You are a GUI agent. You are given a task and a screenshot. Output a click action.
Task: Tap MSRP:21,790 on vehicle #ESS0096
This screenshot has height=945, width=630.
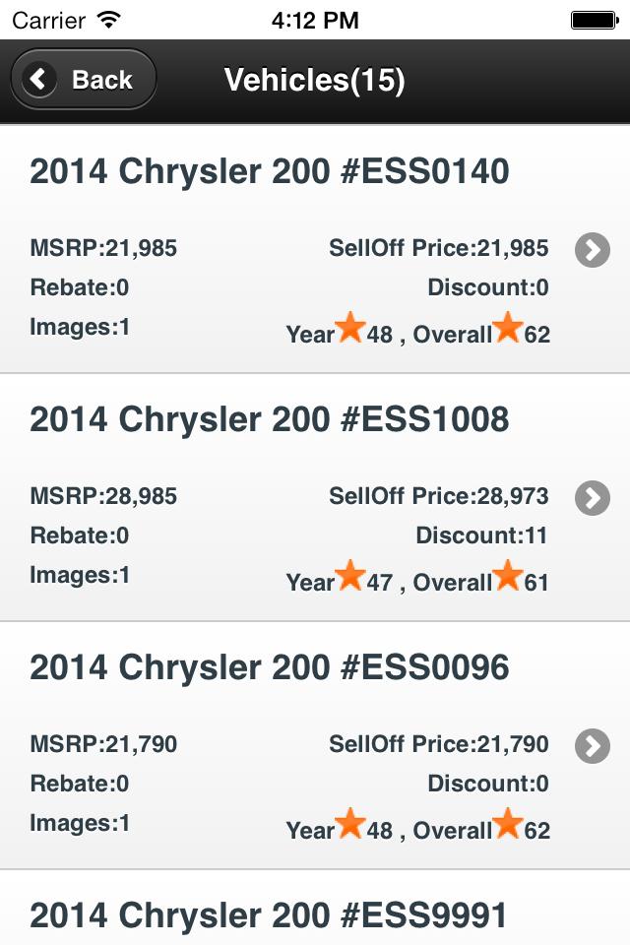103,744
